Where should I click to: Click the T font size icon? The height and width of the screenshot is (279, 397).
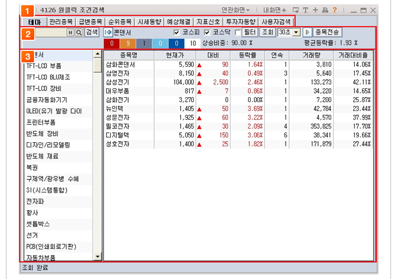(306, 10)
